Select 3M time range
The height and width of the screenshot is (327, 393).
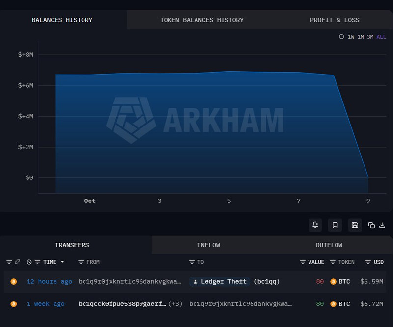pyautogui.click(x=370, y=37)
